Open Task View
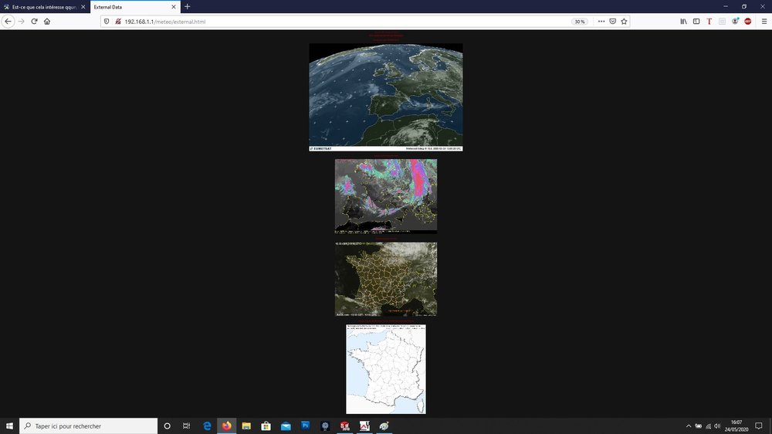Screen dimensions: 772x434 186,426
